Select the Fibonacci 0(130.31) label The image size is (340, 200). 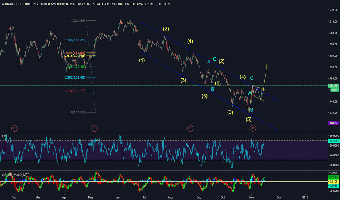78,112
